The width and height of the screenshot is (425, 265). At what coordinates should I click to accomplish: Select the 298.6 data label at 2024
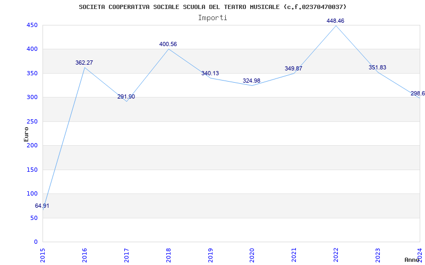pos(418,94)
